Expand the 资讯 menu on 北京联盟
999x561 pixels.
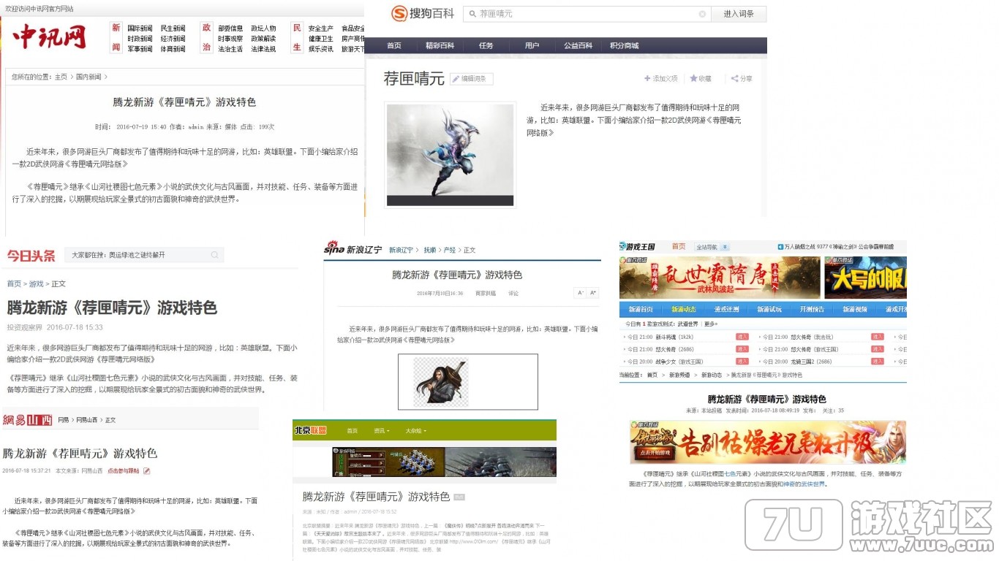(381, 430)
